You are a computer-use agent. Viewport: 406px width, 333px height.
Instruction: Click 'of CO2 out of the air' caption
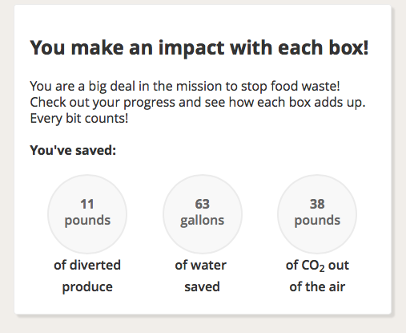pyautogui.click(x=317, y=276)
